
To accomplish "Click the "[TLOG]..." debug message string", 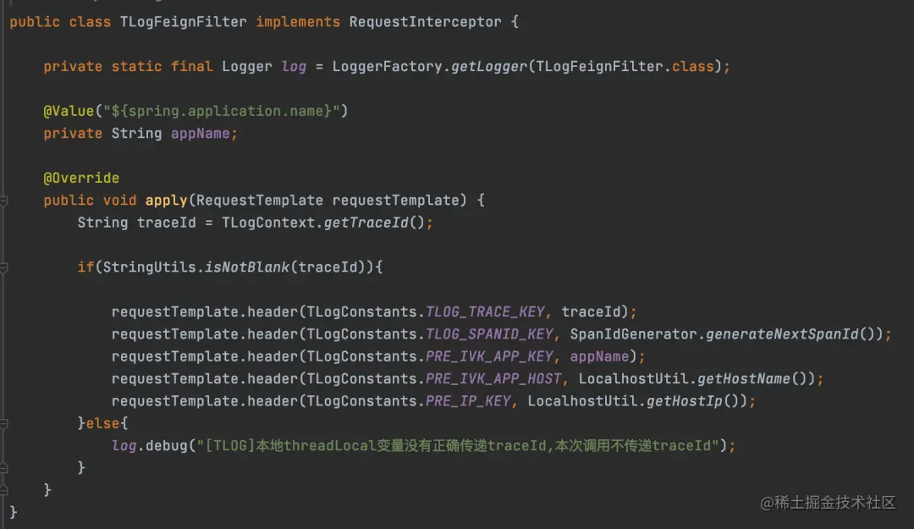I will point(458,445).
